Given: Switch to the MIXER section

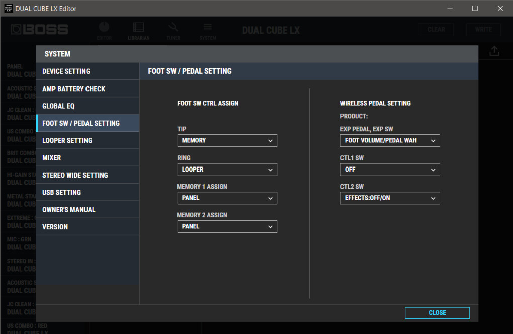Looking at the screenshot, I should pos(88,157).
